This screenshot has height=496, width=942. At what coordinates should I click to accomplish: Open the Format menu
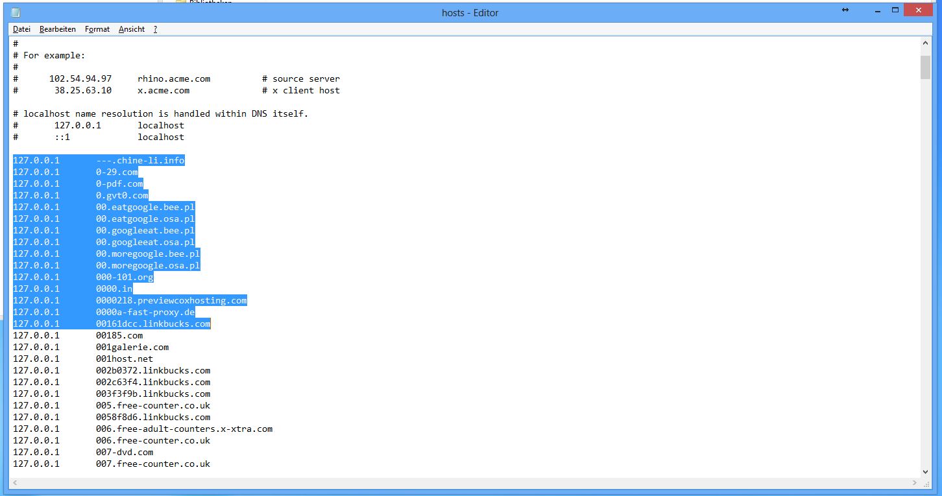pos(97,29)
